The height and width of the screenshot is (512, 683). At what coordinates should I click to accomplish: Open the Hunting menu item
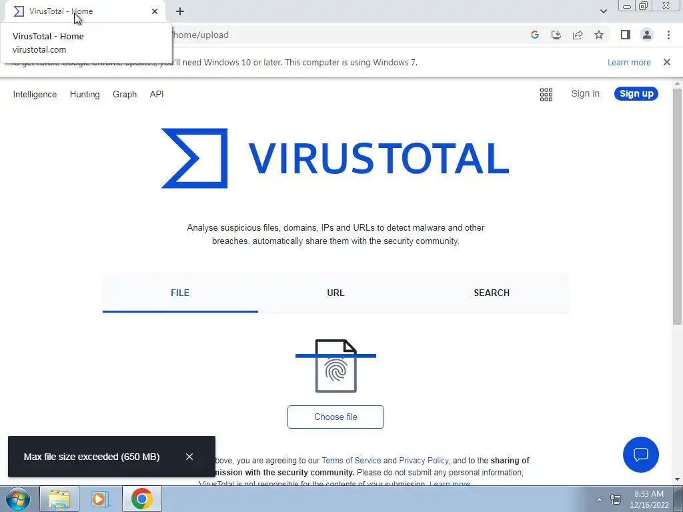pyautogui.click(x=85, y=95)
